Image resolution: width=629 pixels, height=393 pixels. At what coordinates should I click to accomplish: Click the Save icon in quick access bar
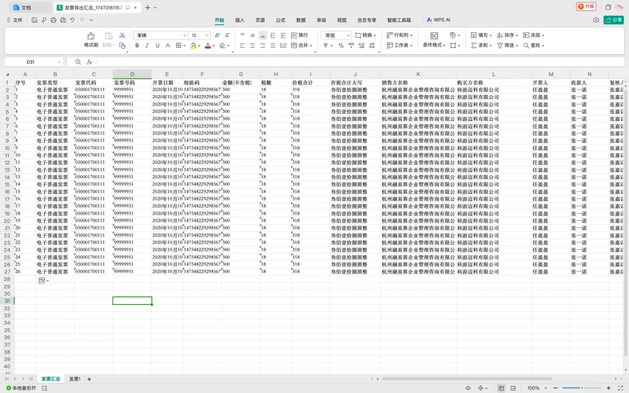click(35, 20)
